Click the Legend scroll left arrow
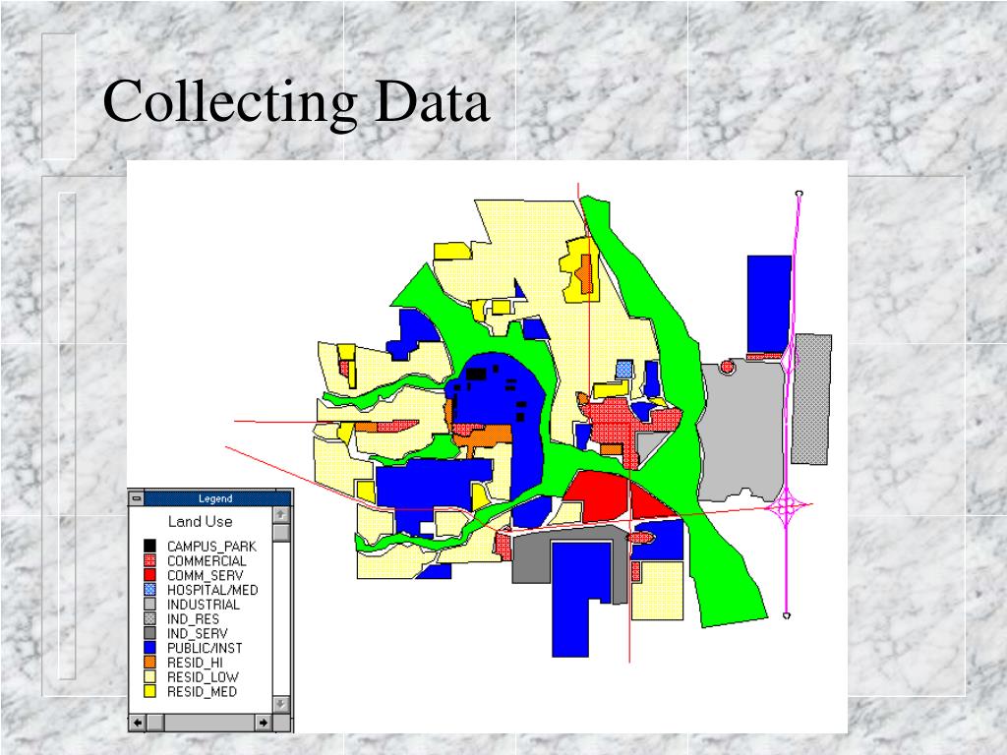This screenshot has width=1007, height=755. click(138, 723)
